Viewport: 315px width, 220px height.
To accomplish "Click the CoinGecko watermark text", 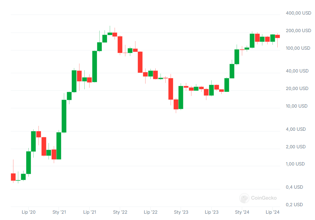I will (x=265, y=198).
